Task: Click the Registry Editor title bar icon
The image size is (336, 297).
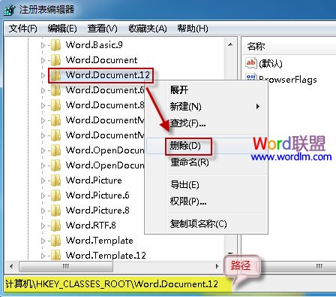Action: [x=10, y=10]
